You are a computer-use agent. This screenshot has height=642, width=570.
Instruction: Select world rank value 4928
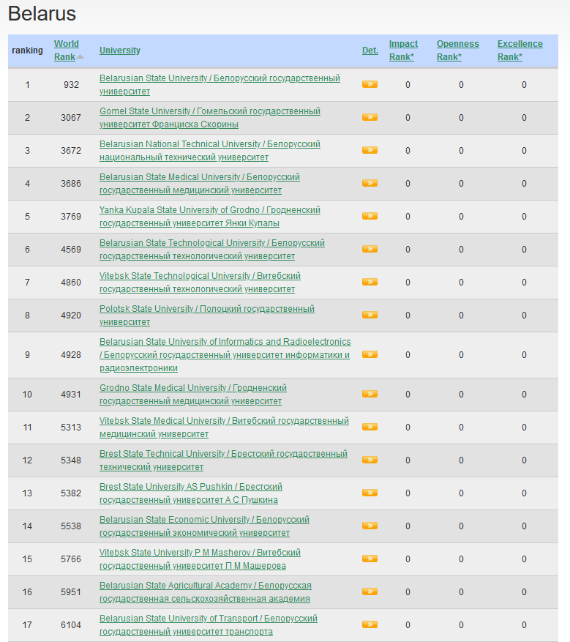(71, 354)
